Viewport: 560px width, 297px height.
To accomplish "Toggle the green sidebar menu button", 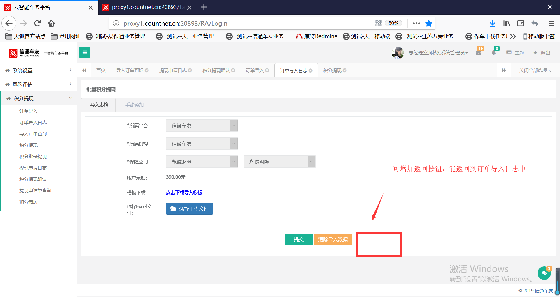I will tap(85, 52).
